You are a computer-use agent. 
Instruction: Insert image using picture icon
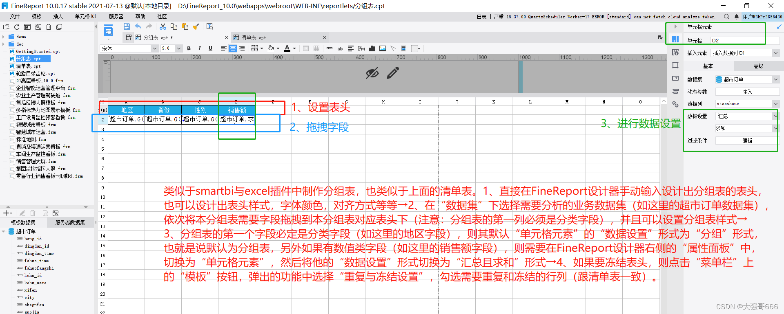(x=383, y=48)
